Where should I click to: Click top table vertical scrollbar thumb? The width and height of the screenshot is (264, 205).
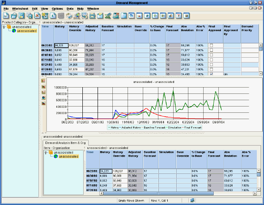point(261,49)
